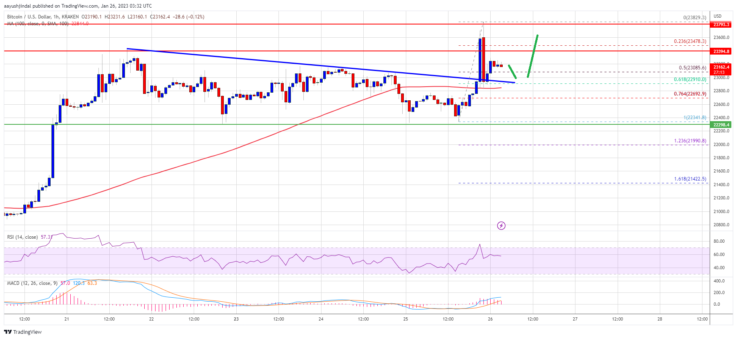Click the 1.236 (21990.8) Fibonacci level label
The image size is (737, 339).
(690, 141)
